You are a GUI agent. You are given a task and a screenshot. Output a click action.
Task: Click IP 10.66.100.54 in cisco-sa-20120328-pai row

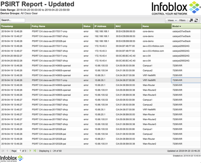click(101, 134)
